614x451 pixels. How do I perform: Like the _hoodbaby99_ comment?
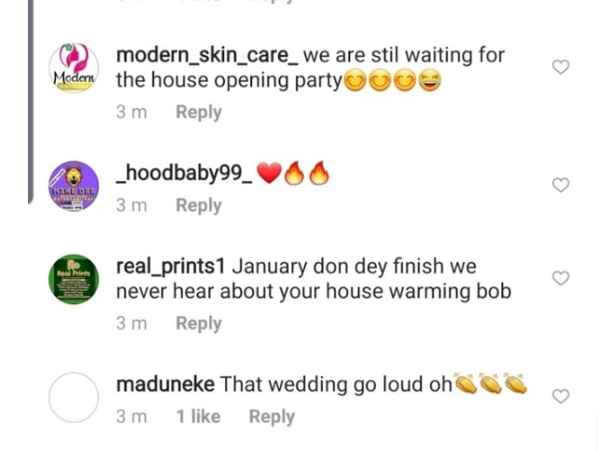(561, 185)
